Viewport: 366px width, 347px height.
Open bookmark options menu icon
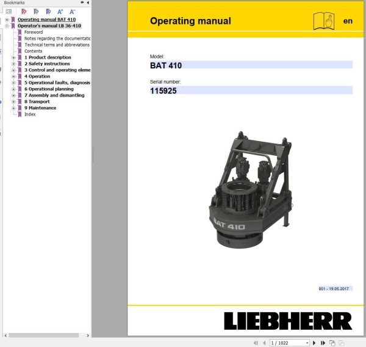coord(9,12)
